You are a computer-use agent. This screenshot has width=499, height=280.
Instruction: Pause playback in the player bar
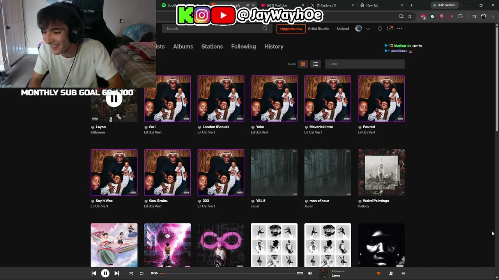pos(105,273)
